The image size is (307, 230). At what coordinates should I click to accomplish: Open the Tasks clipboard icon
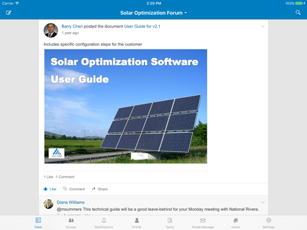(x=169, y=223)
